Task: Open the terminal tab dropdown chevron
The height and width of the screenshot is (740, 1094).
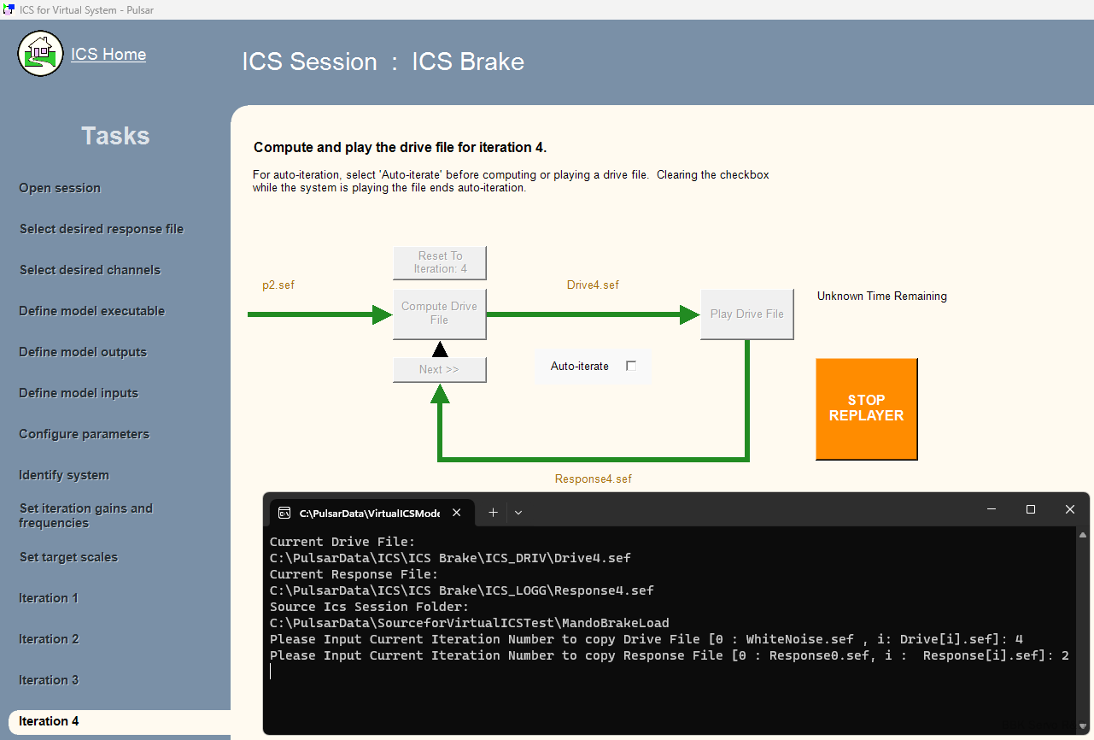Action: click(518, 513)
